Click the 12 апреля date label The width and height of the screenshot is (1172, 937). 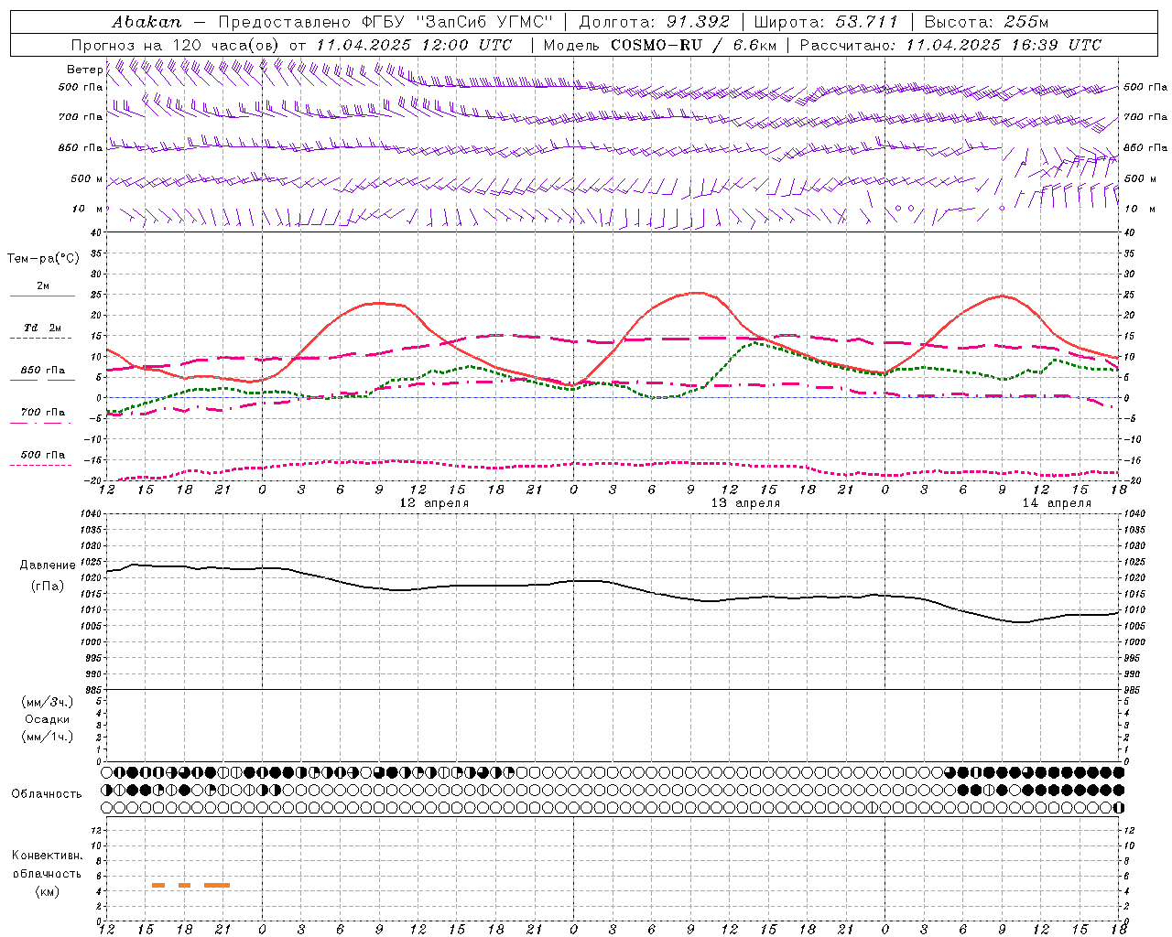(434, 503)
